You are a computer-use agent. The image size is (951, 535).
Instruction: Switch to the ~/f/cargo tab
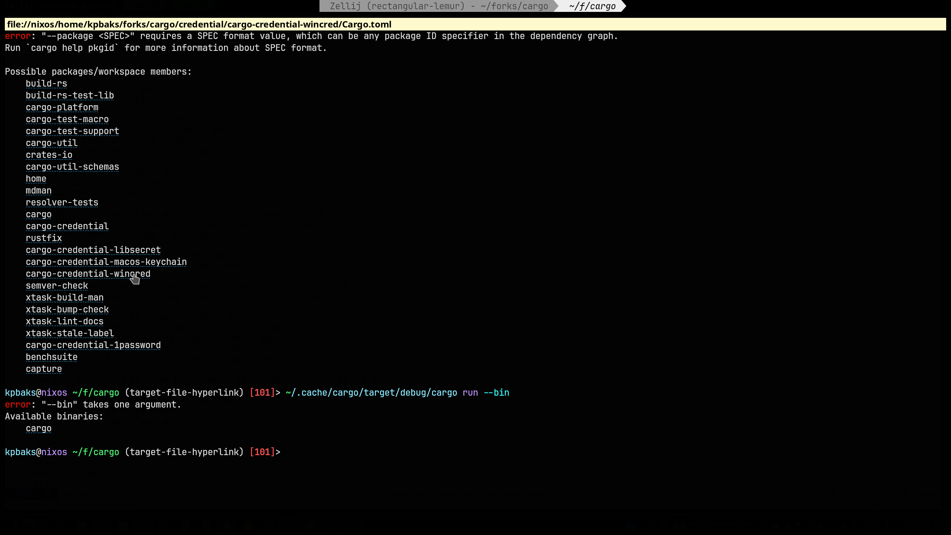point(592,6)
